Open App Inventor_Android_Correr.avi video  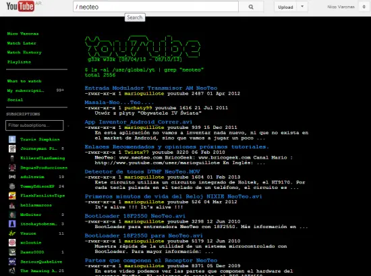click(x=138, y=122)
